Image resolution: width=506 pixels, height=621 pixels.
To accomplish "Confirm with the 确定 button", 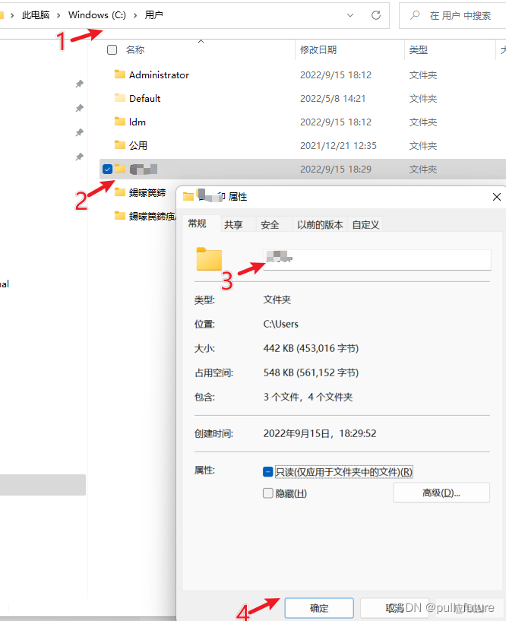I will click(x=319, y=608).
